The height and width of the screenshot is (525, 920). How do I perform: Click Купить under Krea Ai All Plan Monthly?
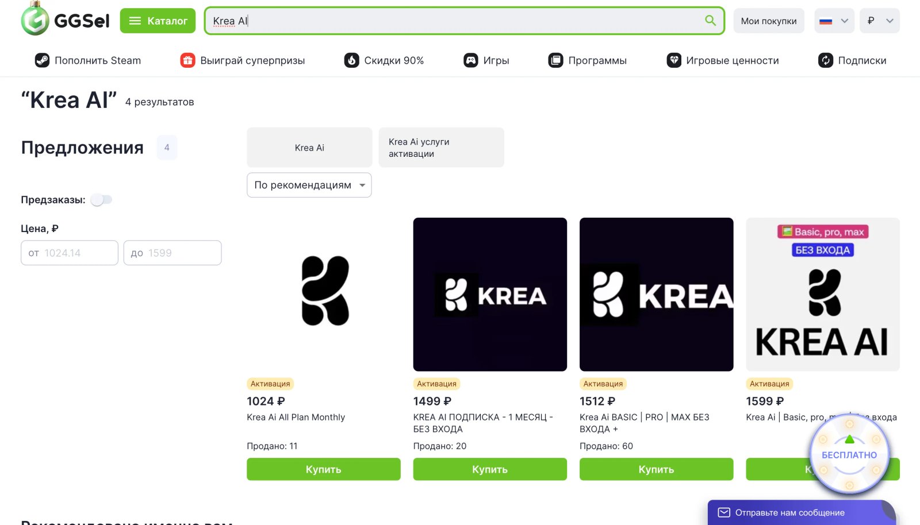[x=323, y=469]
